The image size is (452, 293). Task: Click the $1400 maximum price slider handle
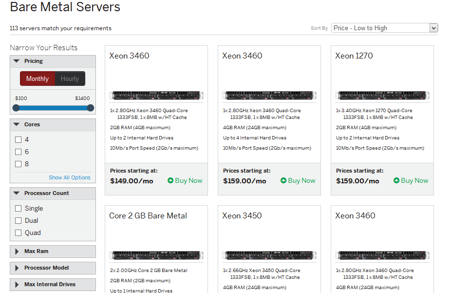(x=91, y=108)
